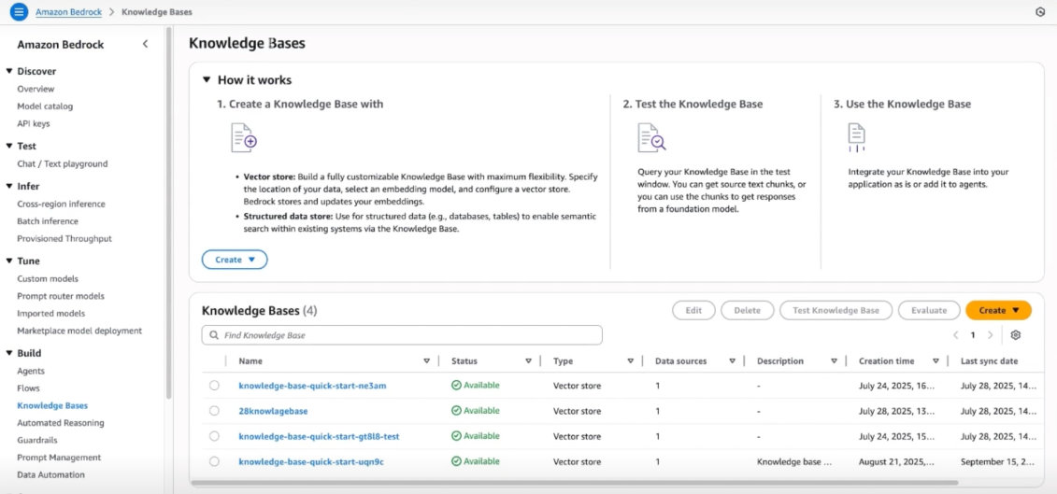Open Automated Reasoning page
Image resolution: width=1057 pixels, height=494 pixels.
pos(61,423)
